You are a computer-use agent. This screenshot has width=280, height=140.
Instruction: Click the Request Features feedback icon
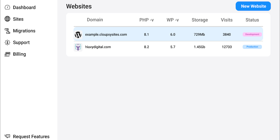[x=7, y=136]
